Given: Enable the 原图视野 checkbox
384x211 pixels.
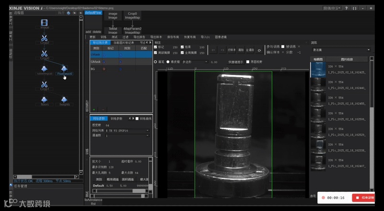Looking at the screenshot, I should tap(248, 62).
